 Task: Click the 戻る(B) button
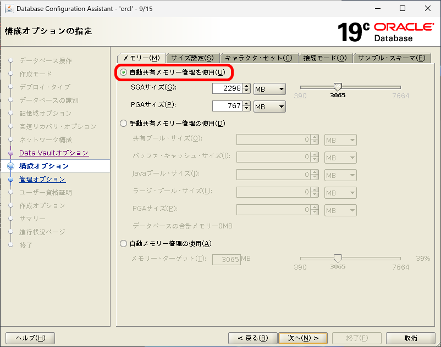[252, 338]
